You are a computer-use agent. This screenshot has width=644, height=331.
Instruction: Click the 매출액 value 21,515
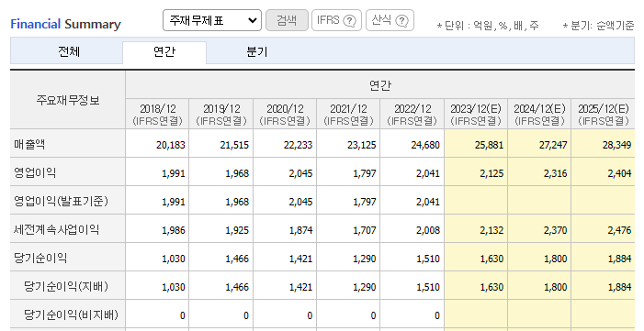point(234,145)
